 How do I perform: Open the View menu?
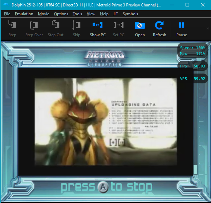91,14
